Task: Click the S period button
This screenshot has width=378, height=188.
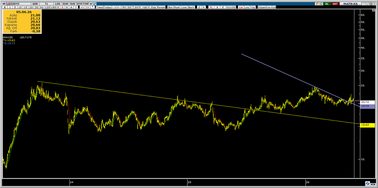Action: pyautogui.click(x=58, y=7)
